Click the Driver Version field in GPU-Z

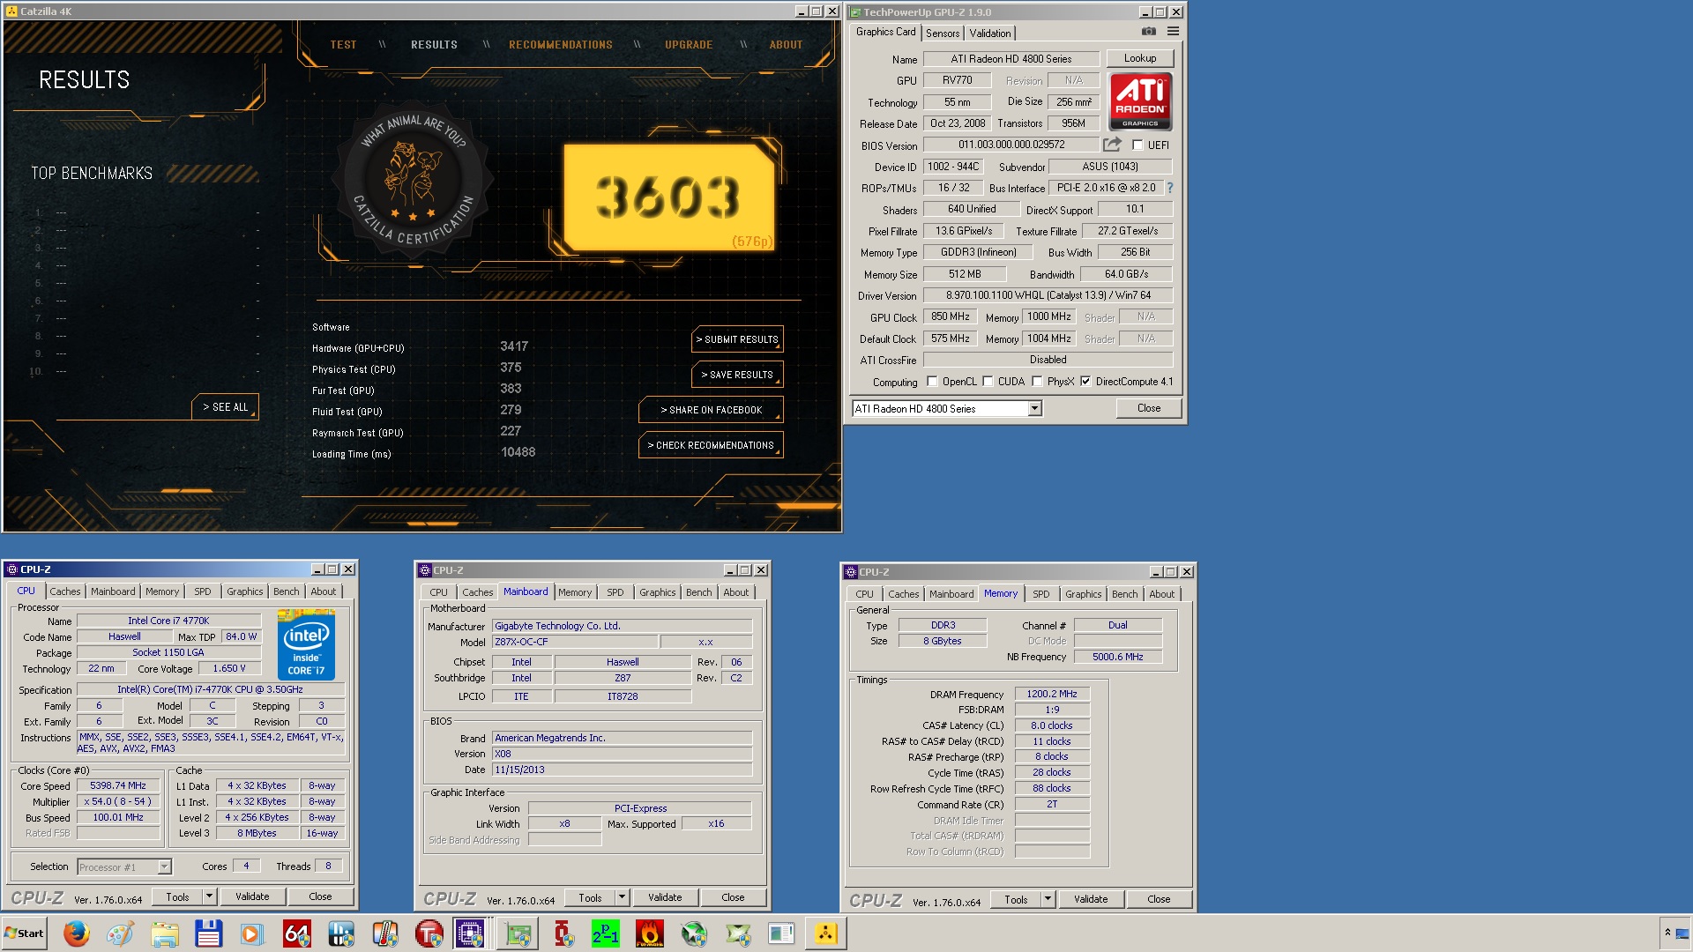click(1048, 295)
